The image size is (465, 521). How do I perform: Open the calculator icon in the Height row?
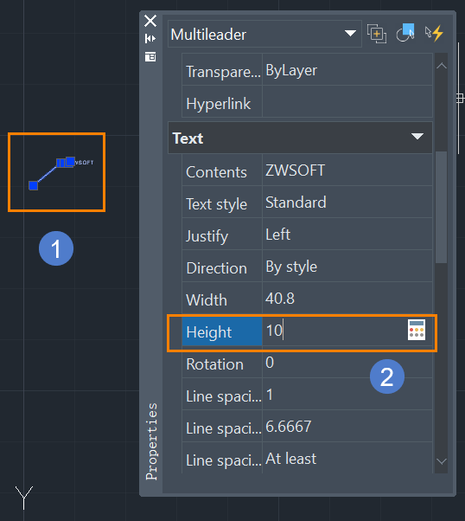pyautogui.click(x=417, y=330)
